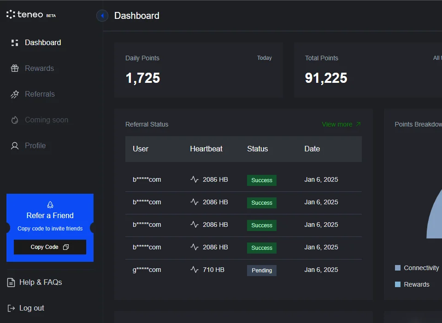Image resolution: width=442 pixels, height=323 pixels.
Task: Click 710 HB heartbeat value
Action: pos(213,270)
